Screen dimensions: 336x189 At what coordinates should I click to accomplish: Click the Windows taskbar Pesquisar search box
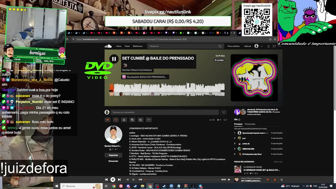click(x=81, y=186)
